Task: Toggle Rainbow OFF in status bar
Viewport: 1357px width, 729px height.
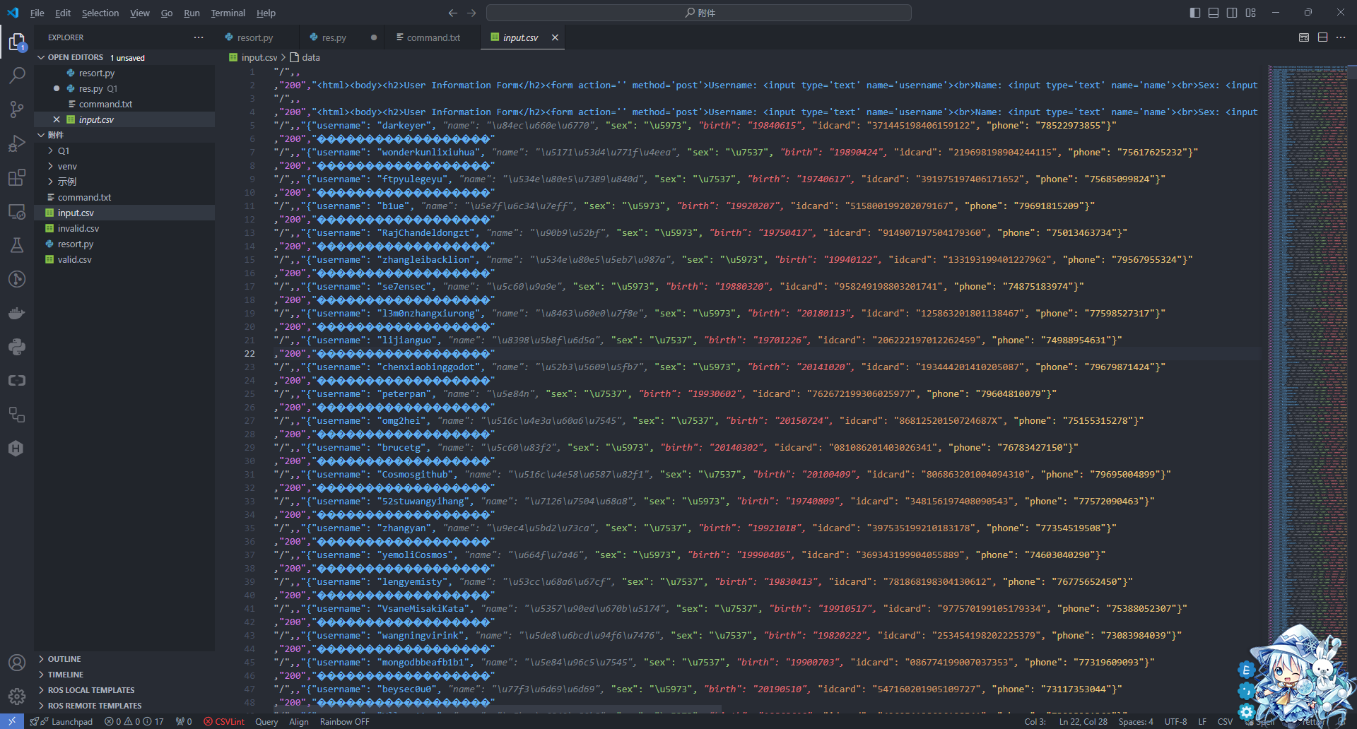Action: (344, 722)
